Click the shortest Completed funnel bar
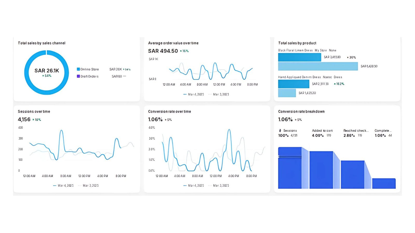 (x=384, y=183)
